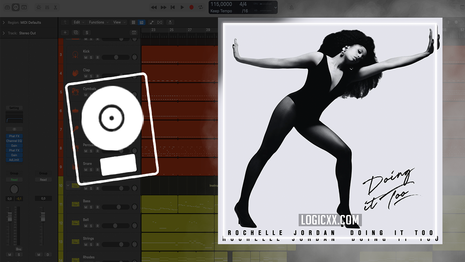The image size is (465, 262).
Task: Open Smart Controls dial icon
Action: [x=39, y=7]
